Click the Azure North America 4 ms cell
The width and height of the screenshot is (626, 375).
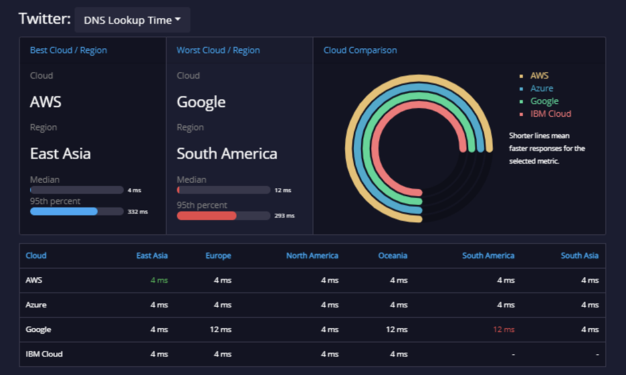tap(330, 305)
